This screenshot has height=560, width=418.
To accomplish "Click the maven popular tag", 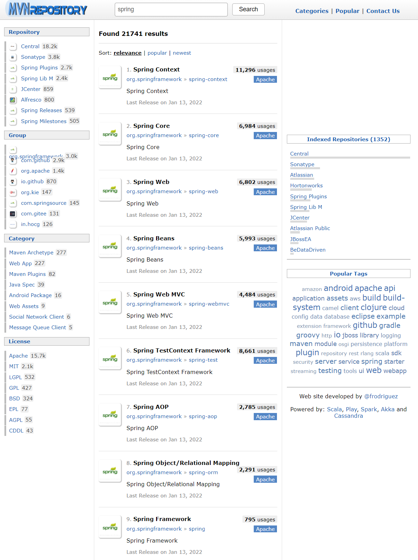I will 301,344.
